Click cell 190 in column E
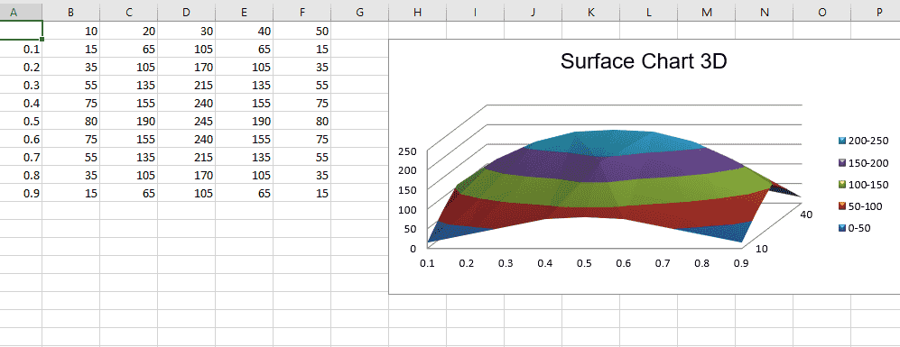Image resolution: width=900 pixels, height=347 pixels. click(244, 121)
